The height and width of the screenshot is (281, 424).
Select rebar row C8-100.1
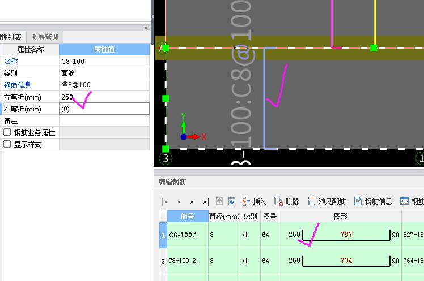(x=188, y=235)
